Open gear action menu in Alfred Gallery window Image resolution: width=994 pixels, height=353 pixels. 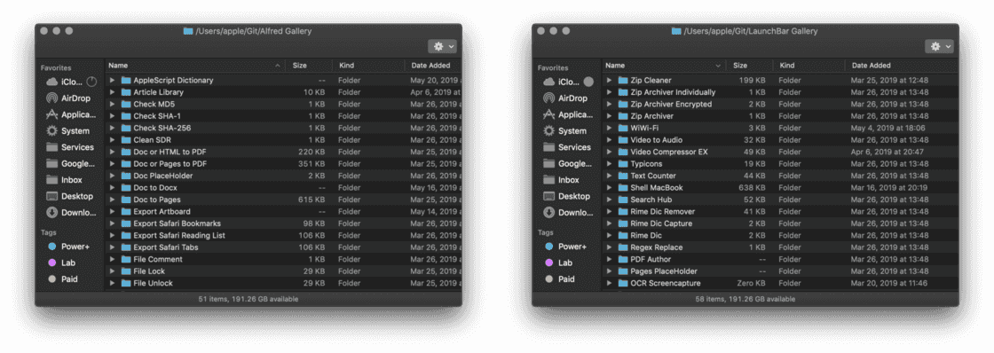(x=442, y=46)
